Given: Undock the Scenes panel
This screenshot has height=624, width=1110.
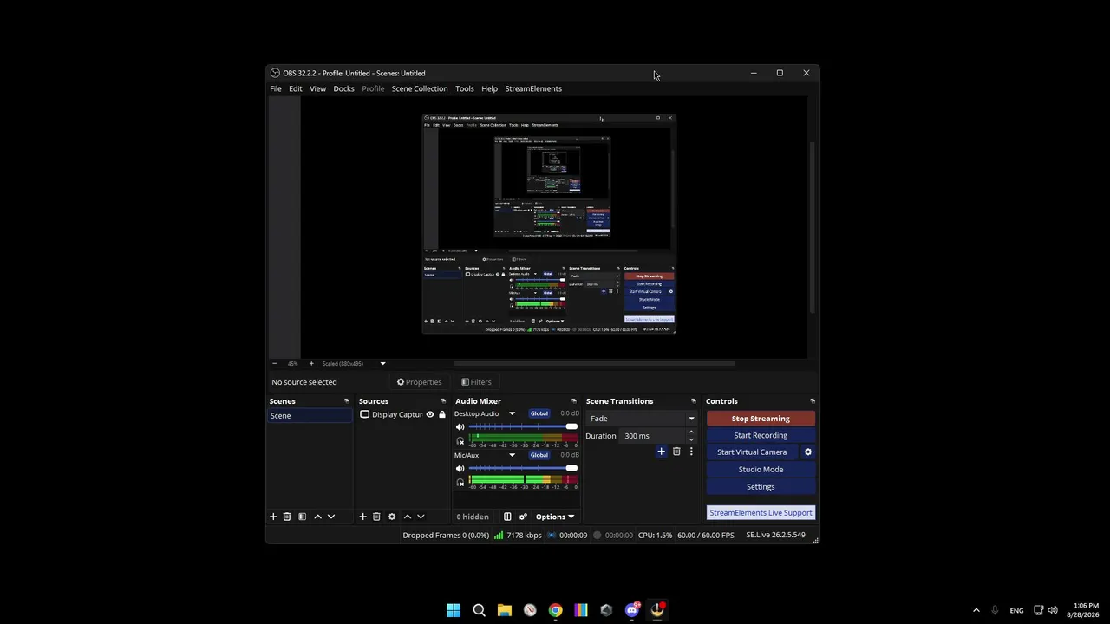Looking at the screenshot, I should (x=347, y=401).
